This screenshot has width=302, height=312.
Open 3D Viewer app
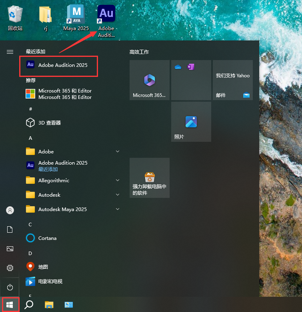tap(44, 123)
